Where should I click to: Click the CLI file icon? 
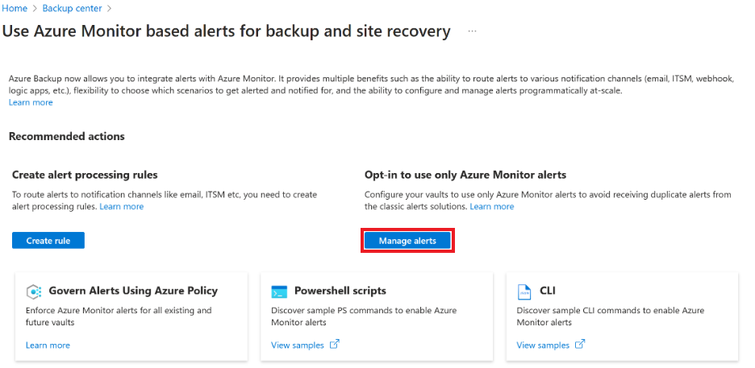523,292
